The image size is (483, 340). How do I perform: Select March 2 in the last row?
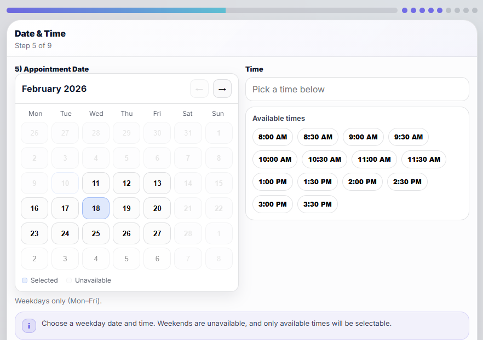click(34, 259)
